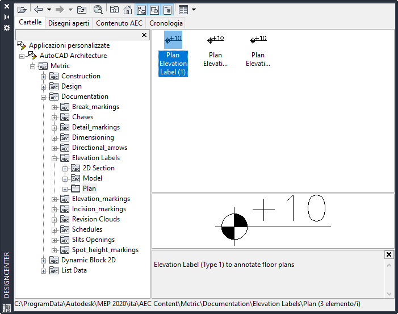Expand the Construction folder
The height and width of the screenshot is (314, 398).
(43, 77)
